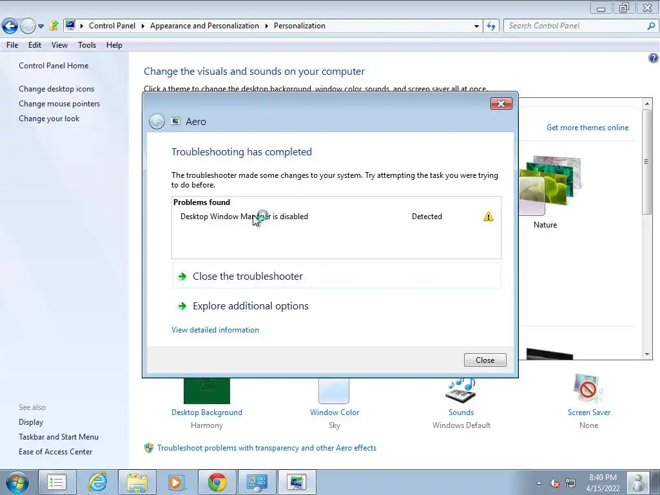
Task: Open Ease of Access Center link
Action: click(55, 452)
